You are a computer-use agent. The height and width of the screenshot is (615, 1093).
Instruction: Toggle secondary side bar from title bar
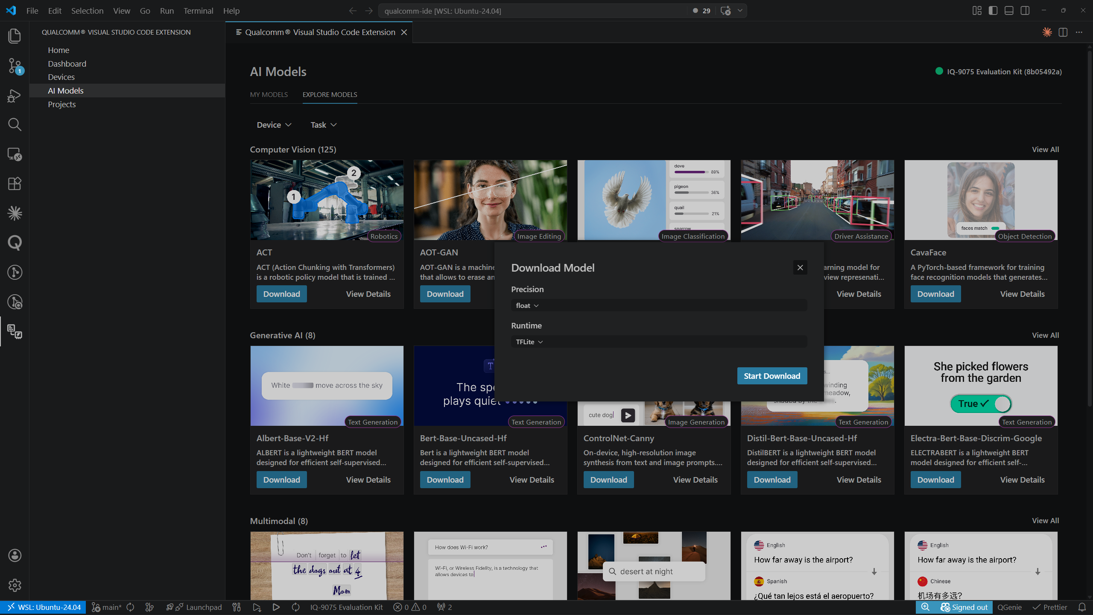click(x=1025, y=11)
